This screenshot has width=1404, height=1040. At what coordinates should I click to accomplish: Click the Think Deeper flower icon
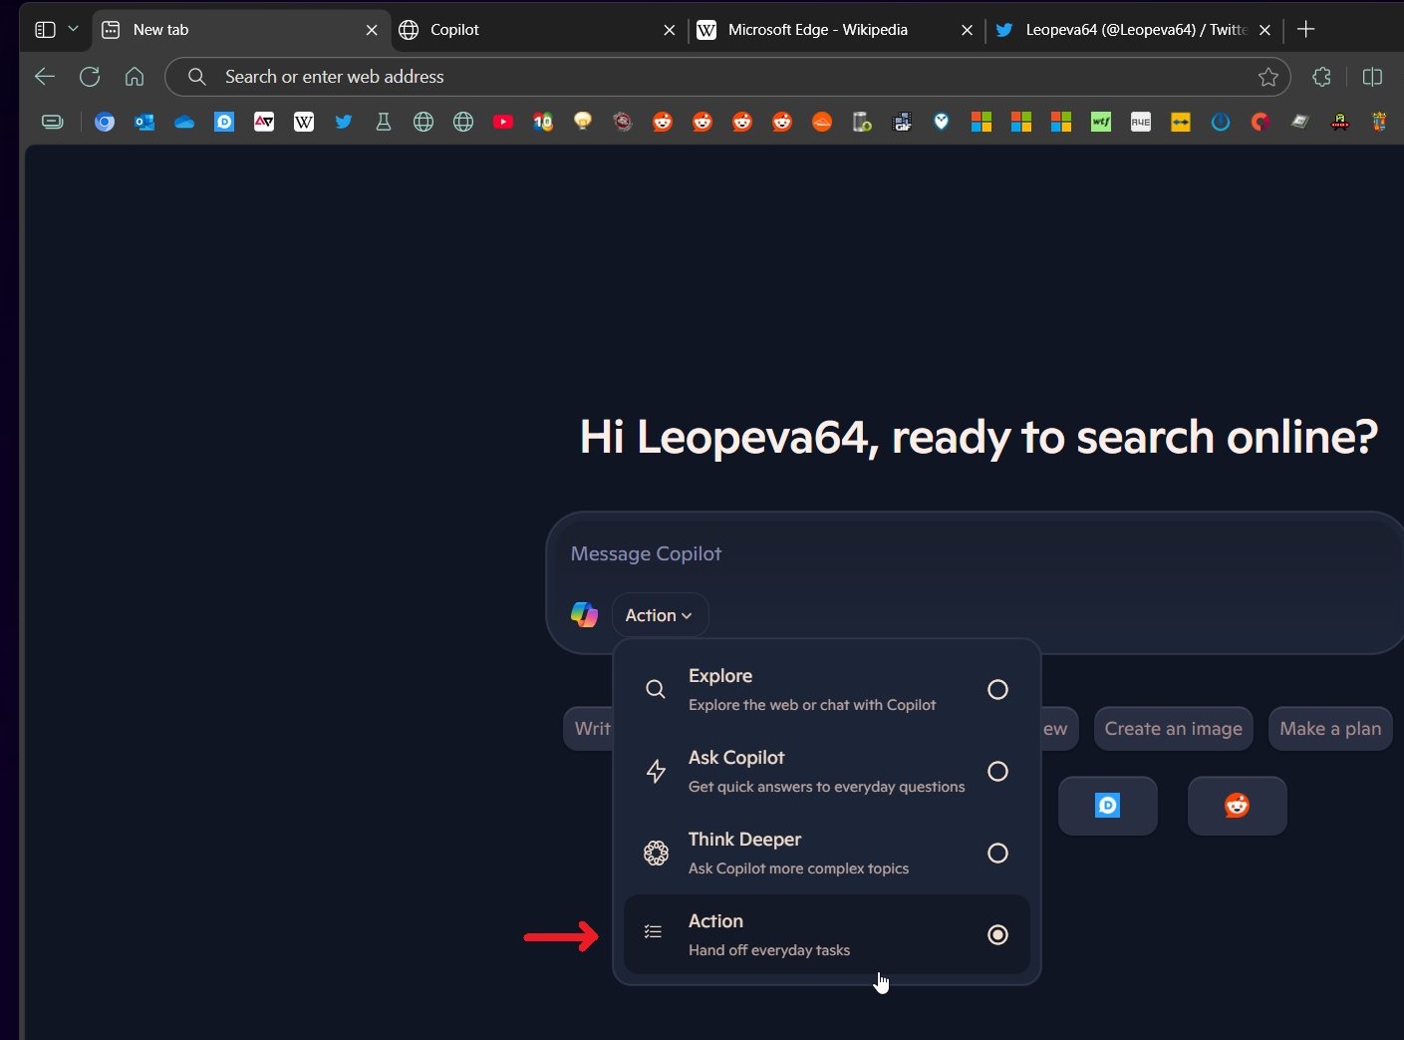coord(656,854)
